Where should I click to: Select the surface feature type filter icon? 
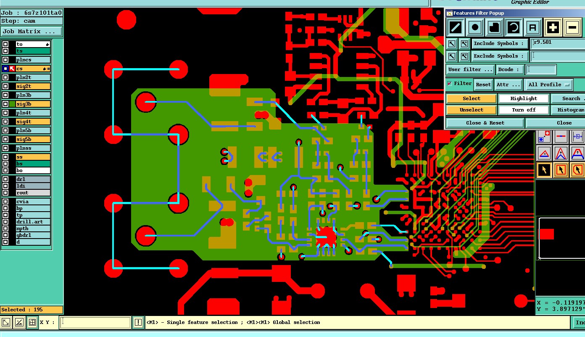click(494, 28)
